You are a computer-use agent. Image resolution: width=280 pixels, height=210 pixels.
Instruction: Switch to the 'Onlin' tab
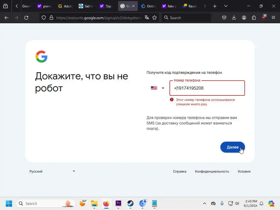click(x=148, y=6)
